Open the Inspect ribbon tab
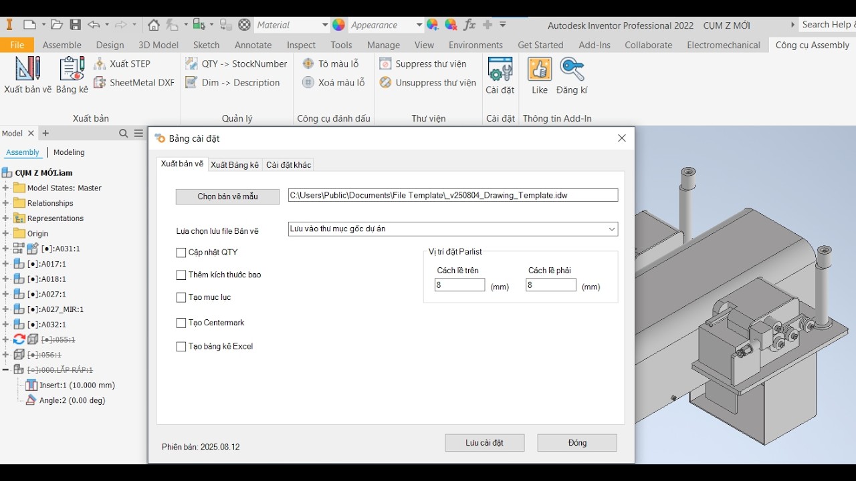The image size is (856, 481). tap(301, 45)
